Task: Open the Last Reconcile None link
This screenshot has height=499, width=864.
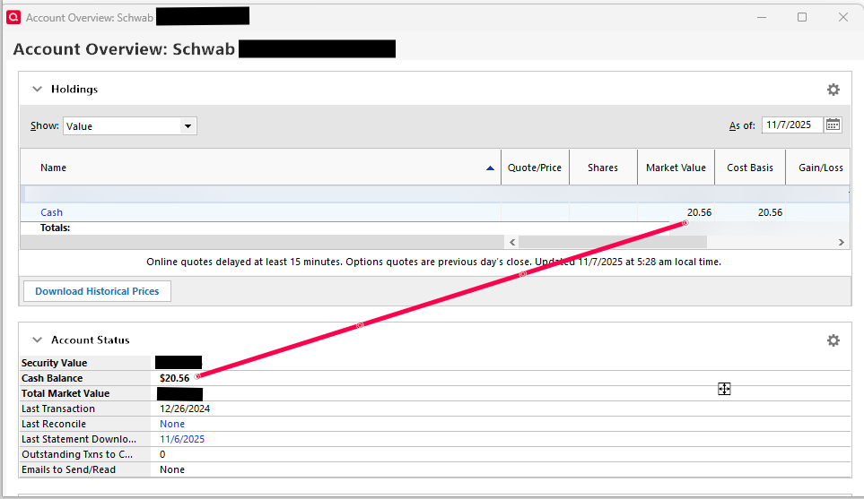Action: point(172,424)
